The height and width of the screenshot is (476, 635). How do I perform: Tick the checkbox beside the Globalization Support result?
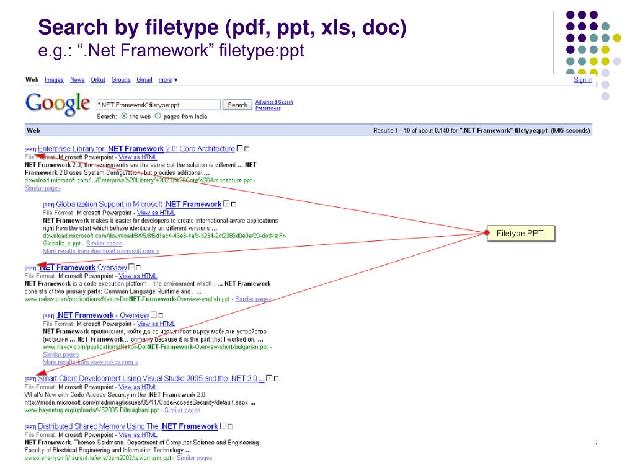click(233, 205)
